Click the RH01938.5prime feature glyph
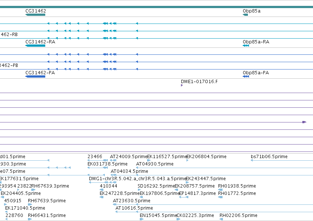 click(220, 190)
